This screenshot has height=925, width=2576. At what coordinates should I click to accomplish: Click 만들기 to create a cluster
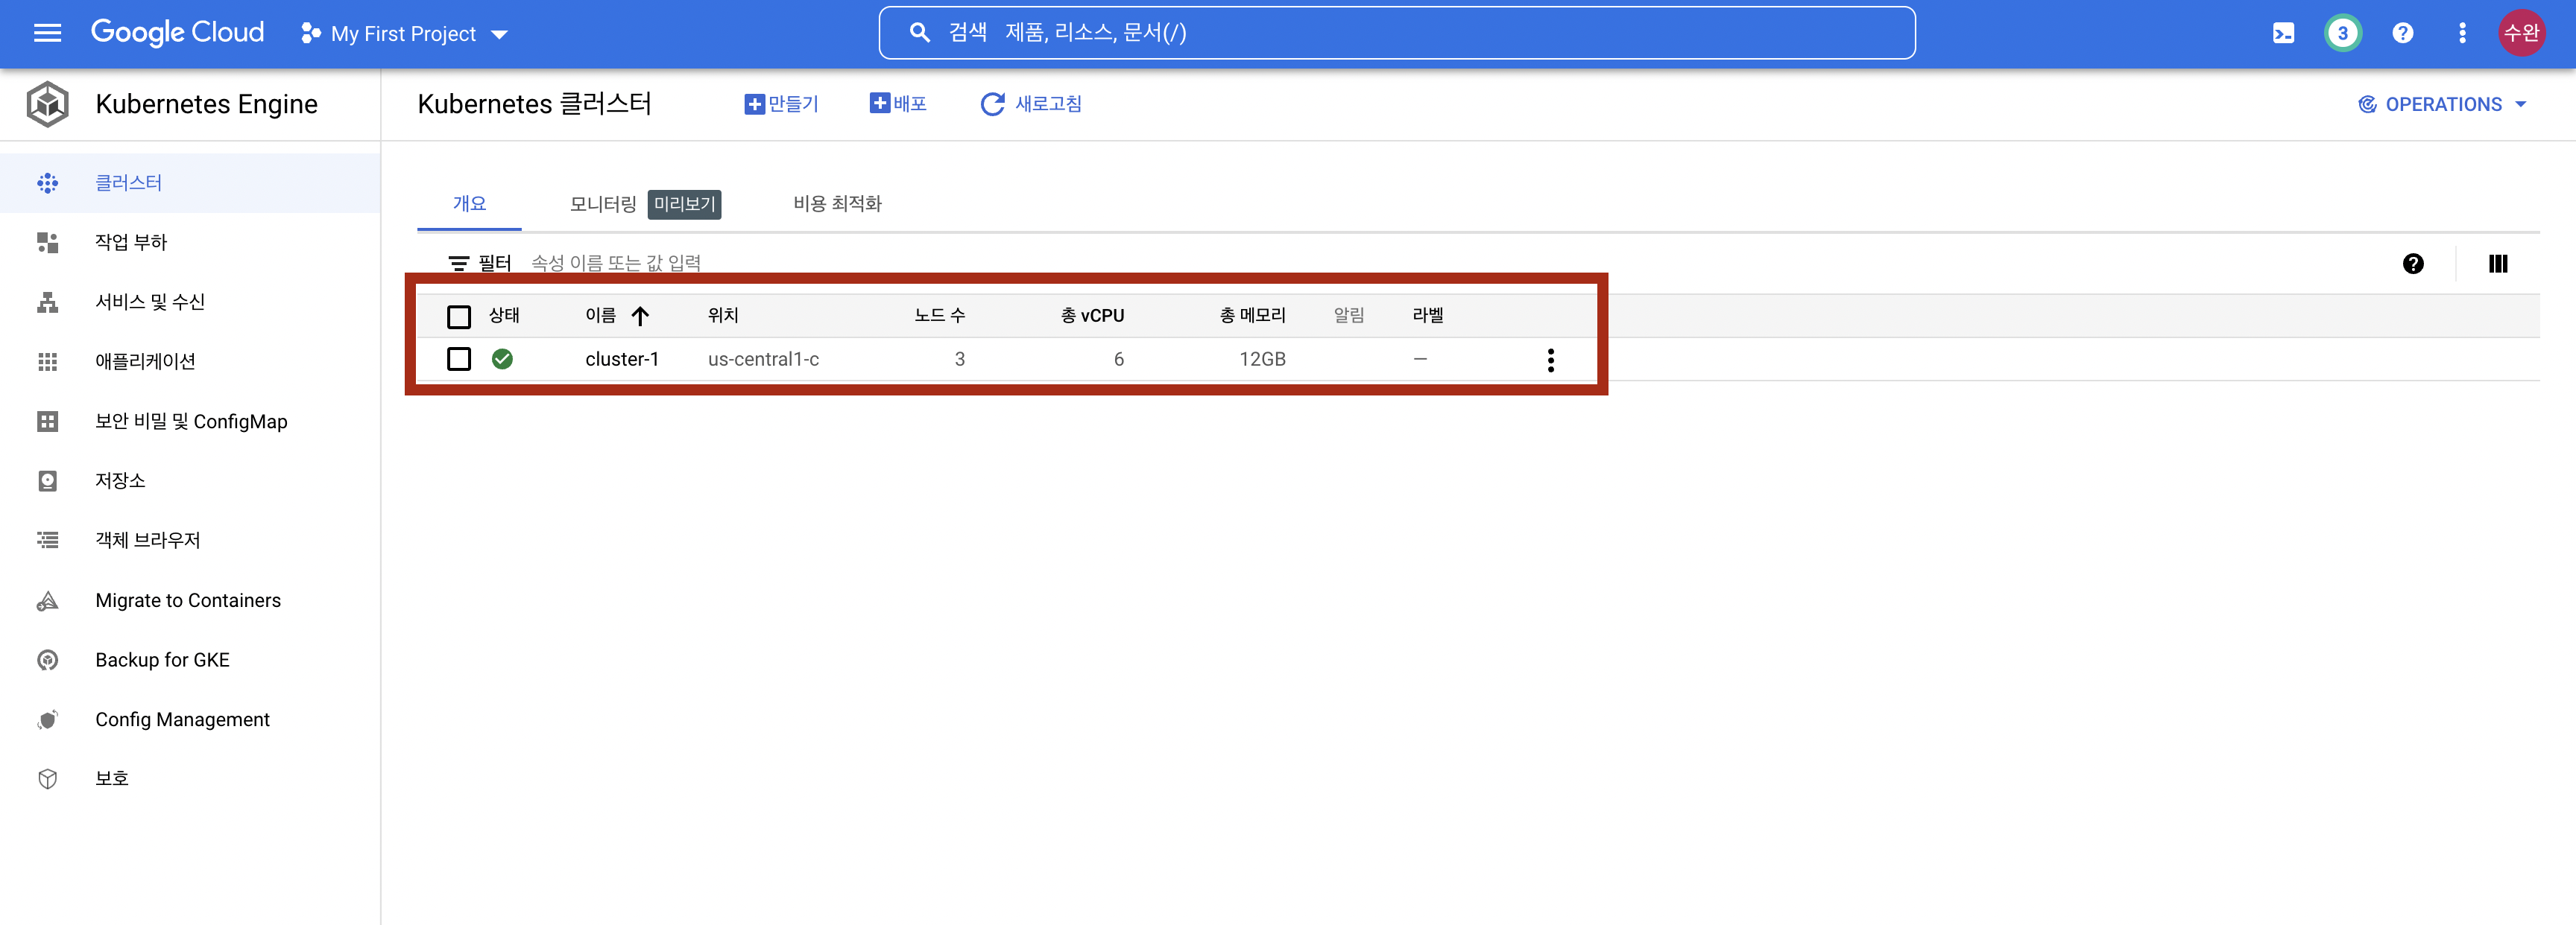click(781, 104)
